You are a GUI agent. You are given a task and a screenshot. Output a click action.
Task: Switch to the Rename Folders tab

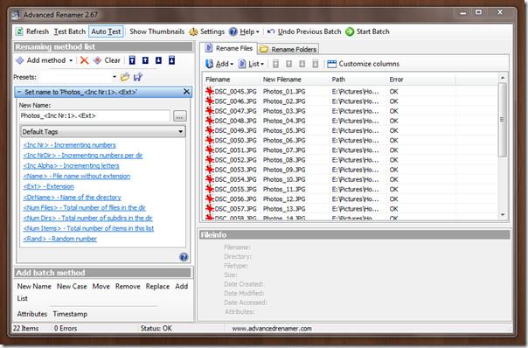(x=288, y=50)
